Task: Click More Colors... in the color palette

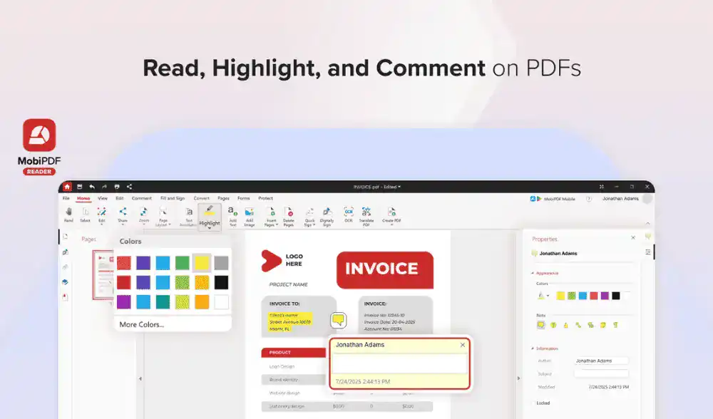Action: coord(141,324)
